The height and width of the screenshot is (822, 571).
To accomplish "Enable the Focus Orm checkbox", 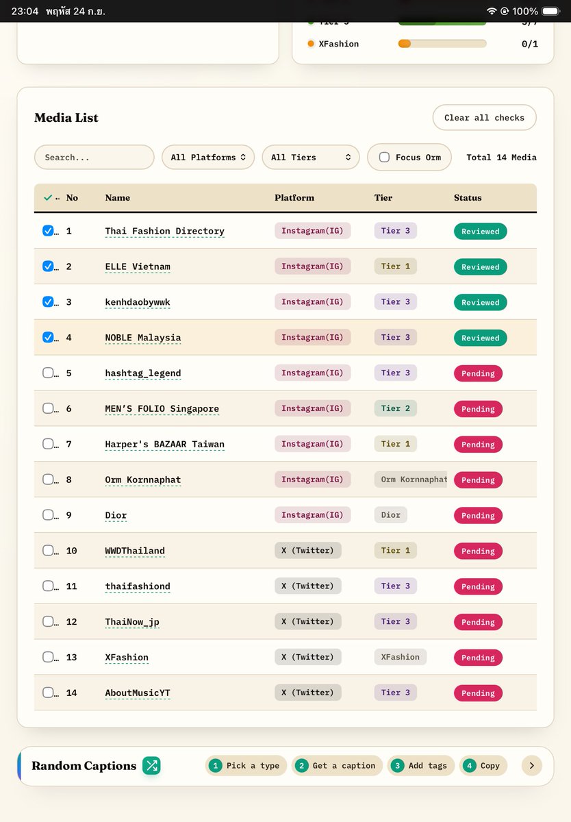I will click(384, 158).
